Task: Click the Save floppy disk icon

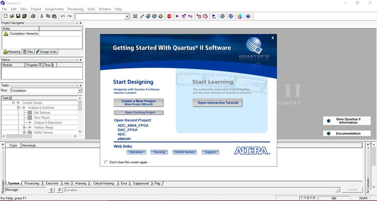Action: [18, 16]
